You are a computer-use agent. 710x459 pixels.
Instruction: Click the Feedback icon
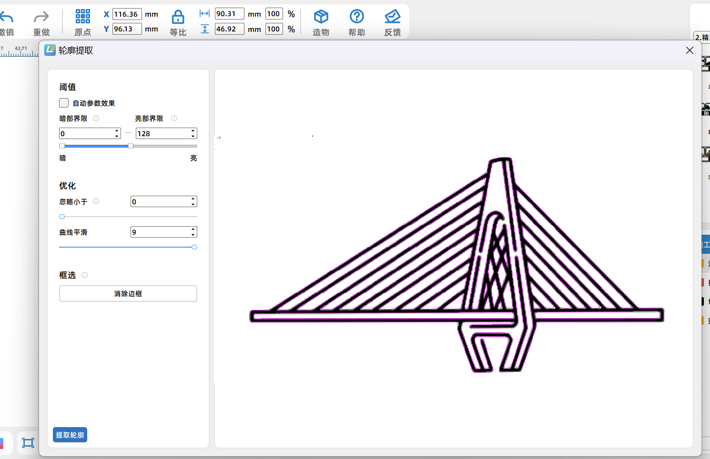[x=392, y=17]
